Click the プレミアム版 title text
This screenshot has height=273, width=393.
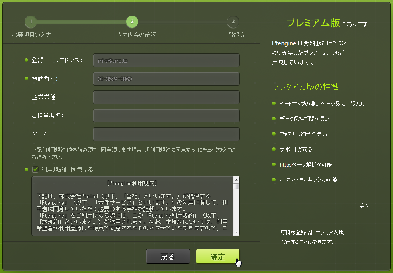point(313,23)
